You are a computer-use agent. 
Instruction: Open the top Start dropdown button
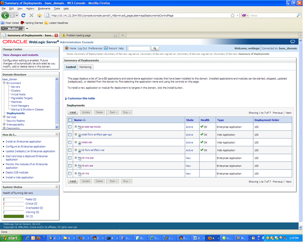point(113,112)
